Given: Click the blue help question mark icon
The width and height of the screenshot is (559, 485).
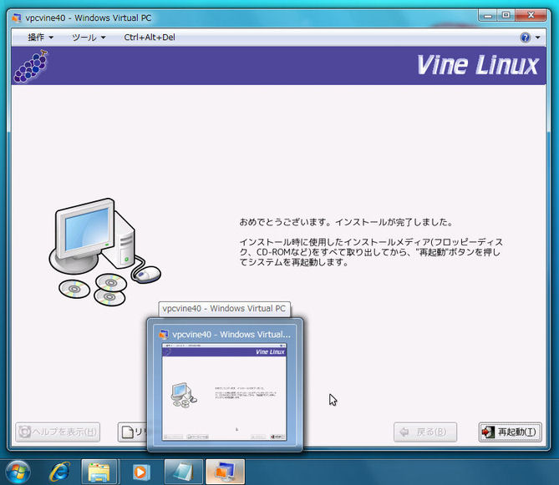Looking at the screenshot, I should (525, 38).
